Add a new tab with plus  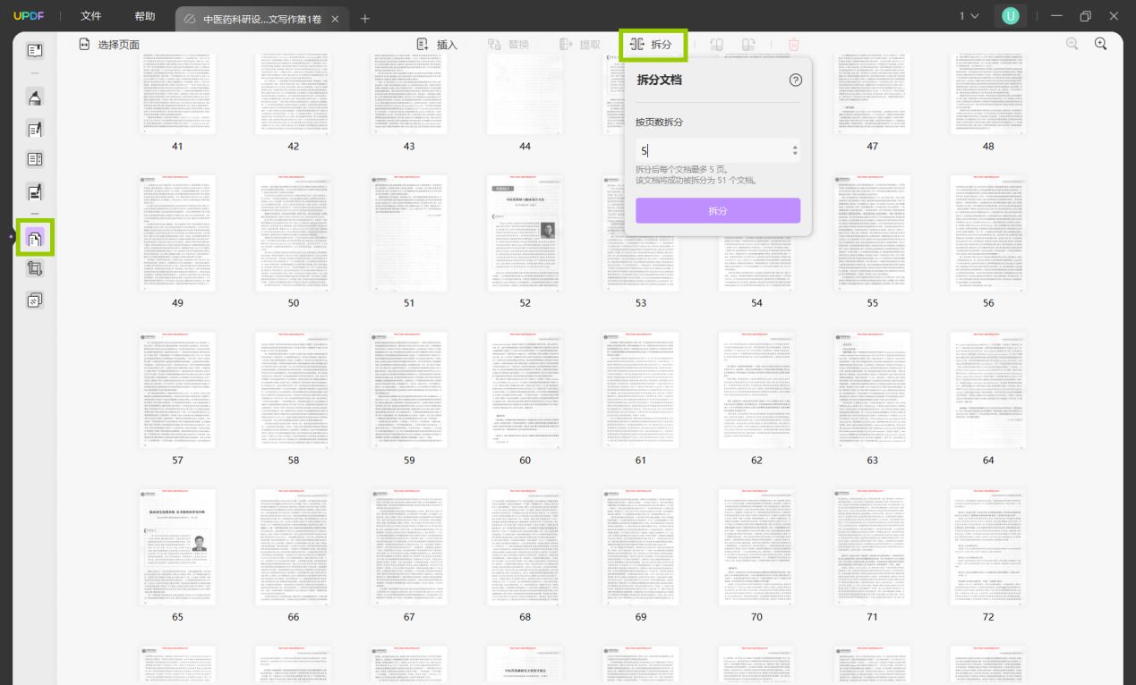(x=364, y=19)
